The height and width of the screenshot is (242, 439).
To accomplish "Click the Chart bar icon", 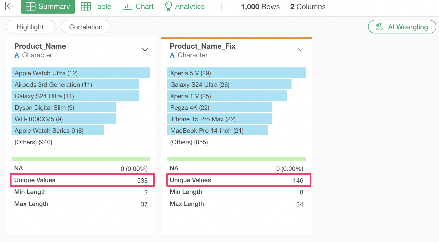I will pos(127,7).
